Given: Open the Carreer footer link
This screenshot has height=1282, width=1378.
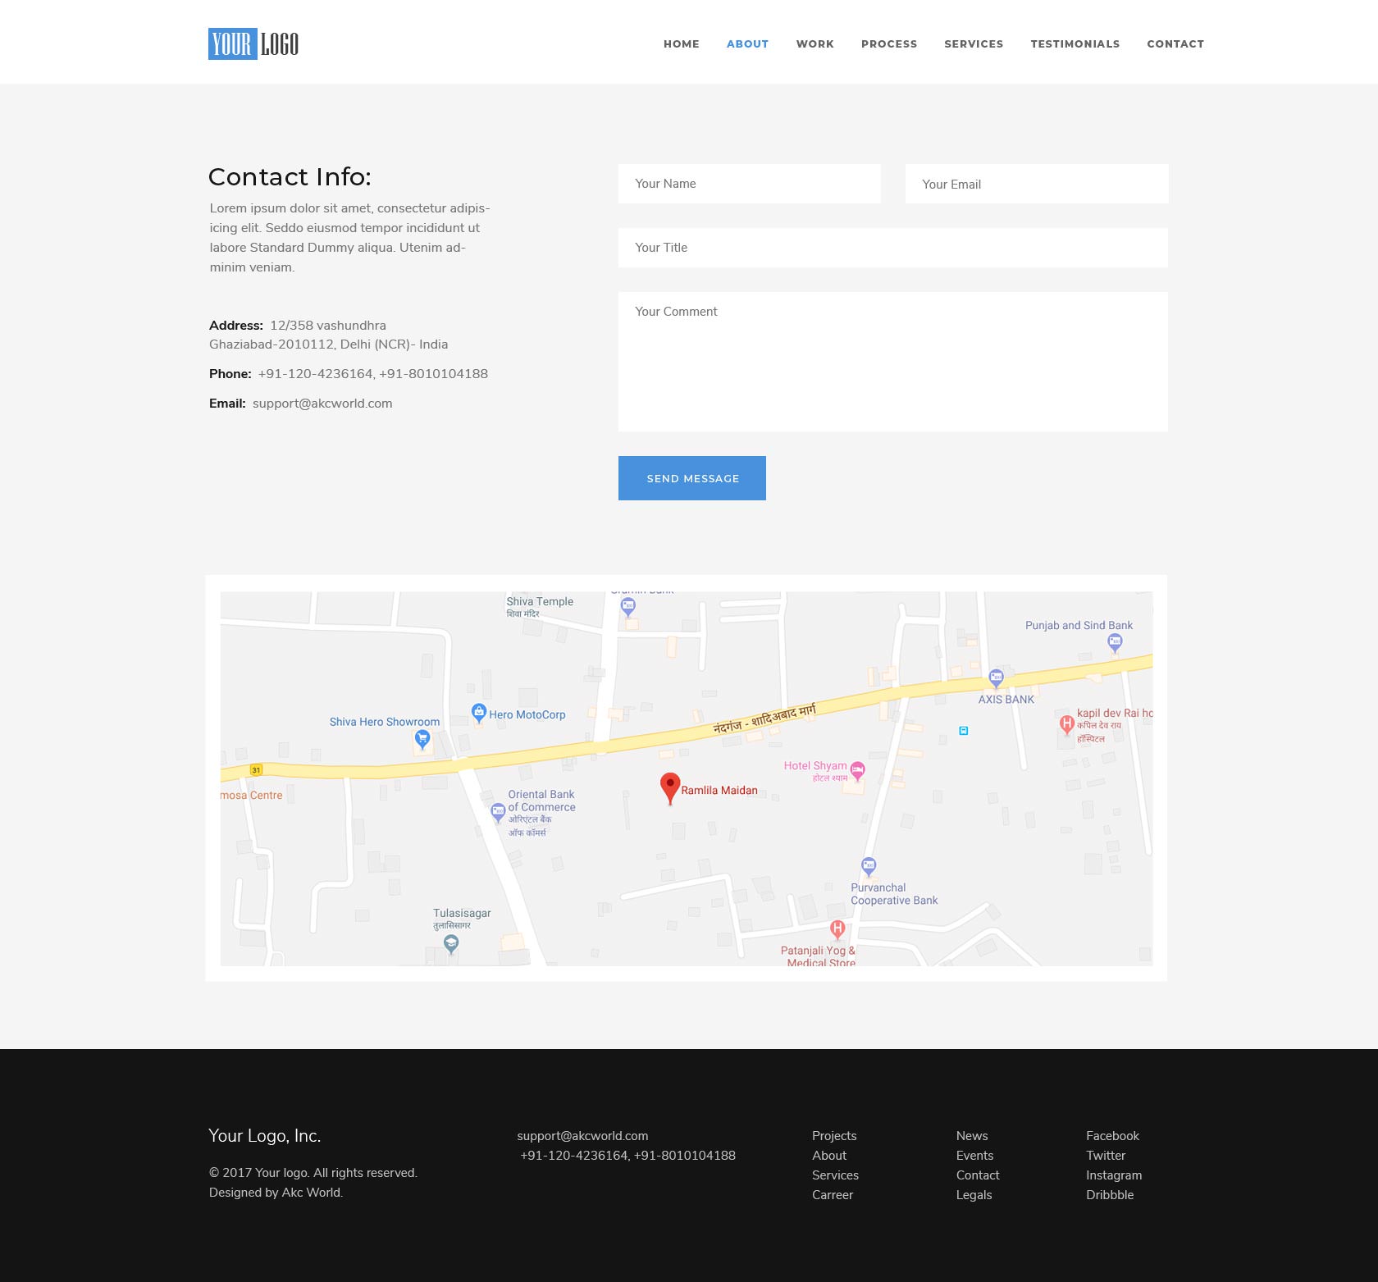Looking at the screenshot, I should 833,1195.
